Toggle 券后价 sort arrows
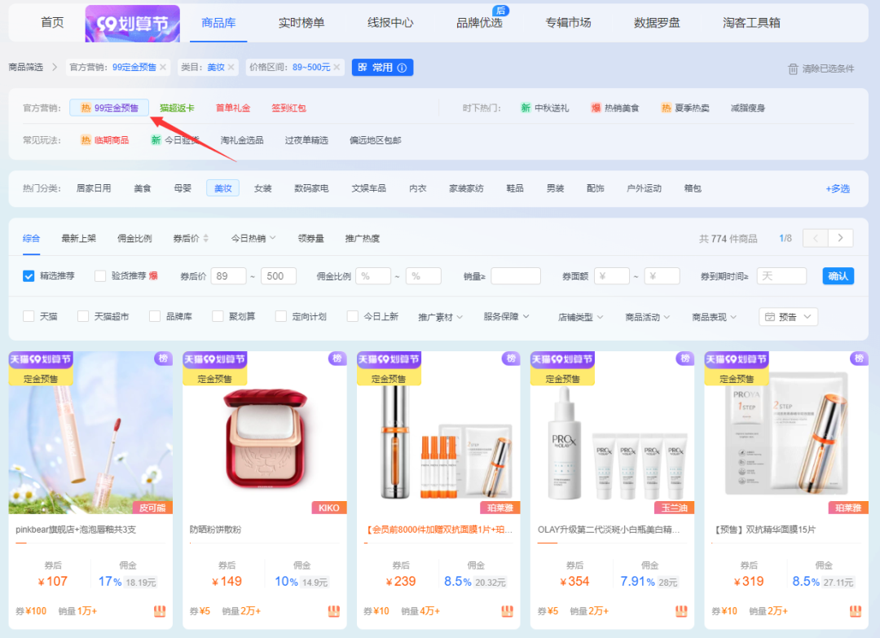 click(x=206, y=239)
